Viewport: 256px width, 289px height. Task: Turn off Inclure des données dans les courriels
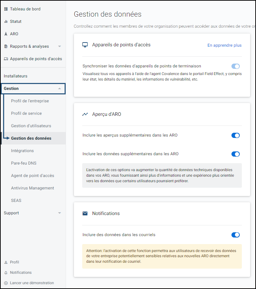pos(236,235)
